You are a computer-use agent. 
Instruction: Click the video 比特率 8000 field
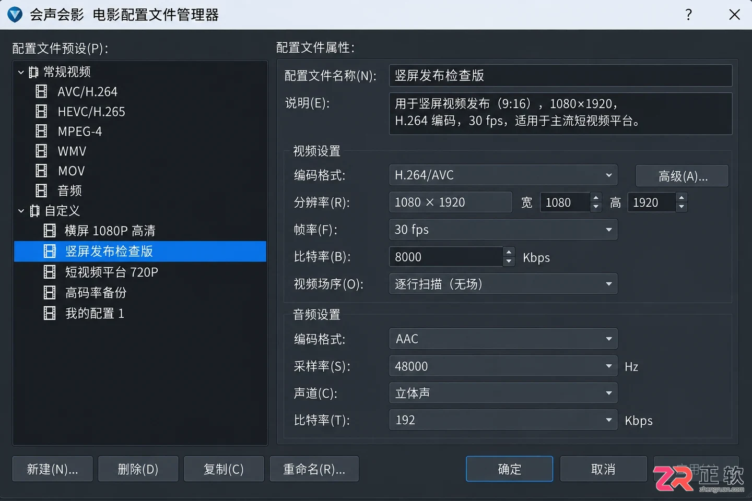tap(446, 257)
